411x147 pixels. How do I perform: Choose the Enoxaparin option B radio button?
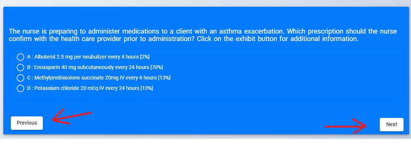pyautogui.click(x=20, y=68)
